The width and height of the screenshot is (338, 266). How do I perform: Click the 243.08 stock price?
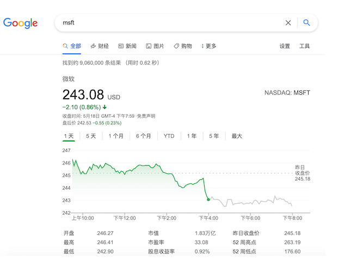pyautogui.click(x=83, y=95)
